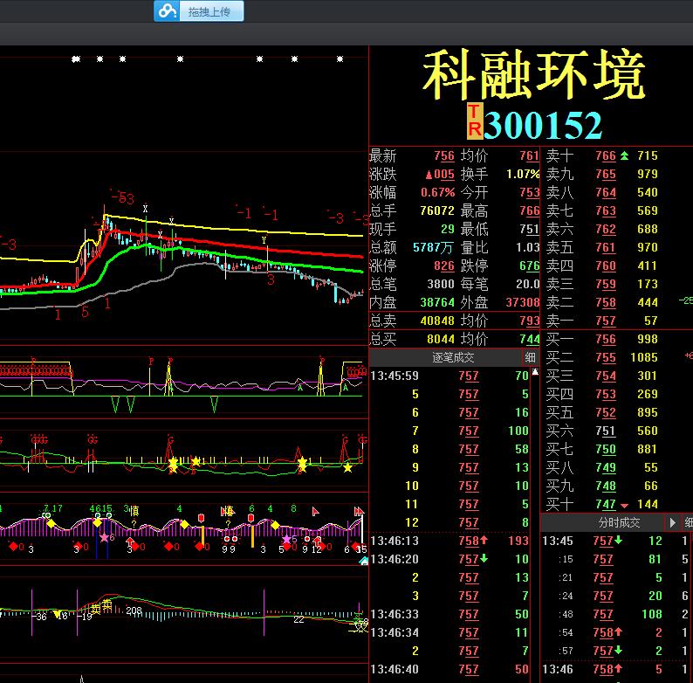Click the 涨停 limit-up price 826
Screen dimensions: 693x683
(443, 266)
